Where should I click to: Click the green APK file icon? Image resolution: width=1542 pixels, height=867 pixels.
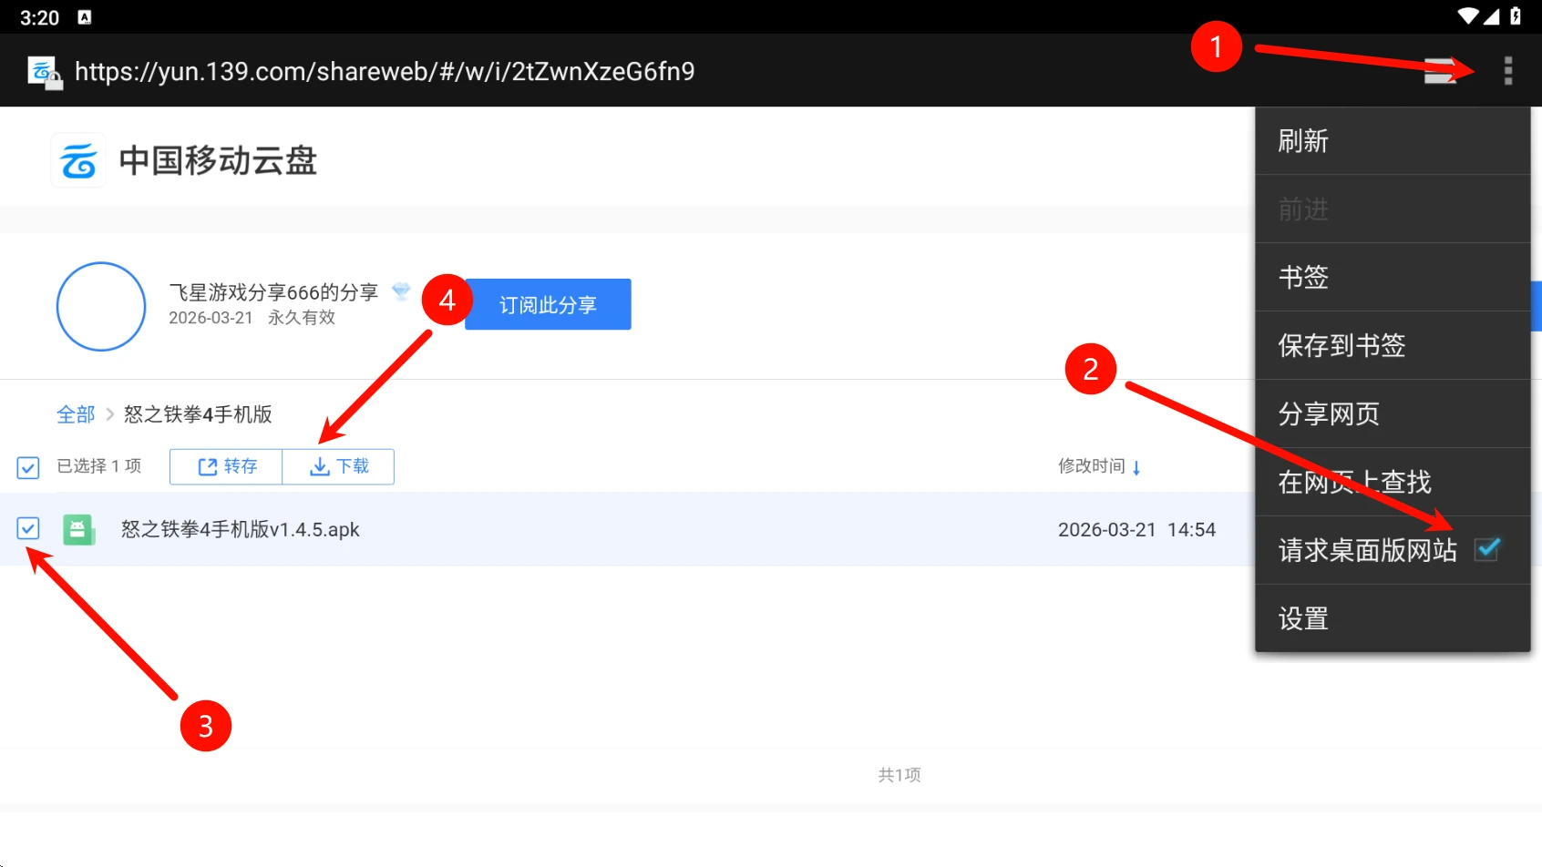tap(78, 529)
